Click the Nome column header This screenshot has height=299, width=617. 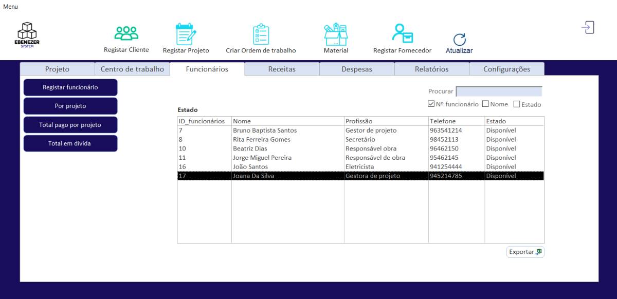(287, 121)
